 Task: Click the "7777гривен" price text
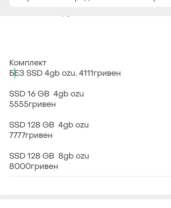click(x=31, y=135)
